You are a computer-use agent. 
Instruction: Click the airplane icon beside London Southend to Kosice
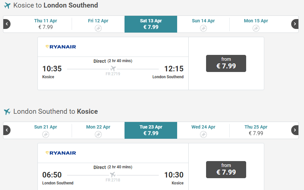[7, 112]
